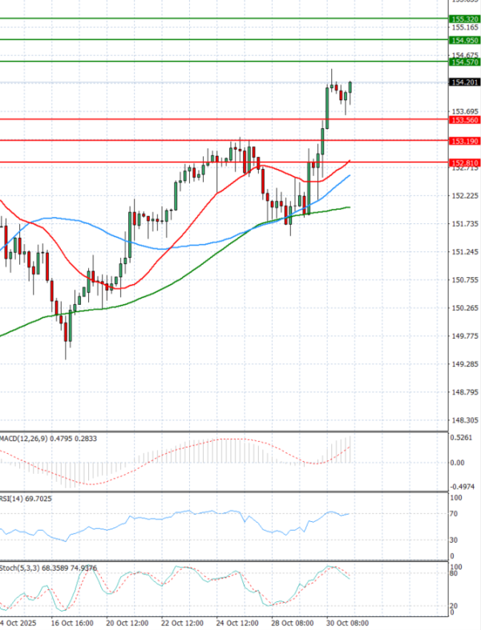This screenshot has height=630, width=481.
Task: Click the 152.810 red support label
Action: click(x=464, y=163)
